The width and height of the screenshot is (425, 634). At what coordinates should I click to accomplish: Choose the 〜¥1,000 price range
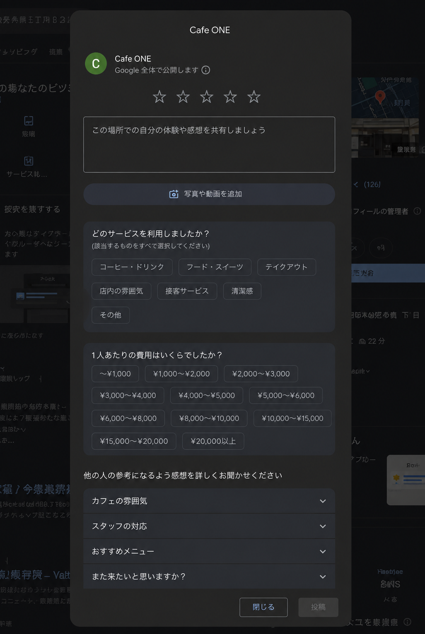pos(115,374)
